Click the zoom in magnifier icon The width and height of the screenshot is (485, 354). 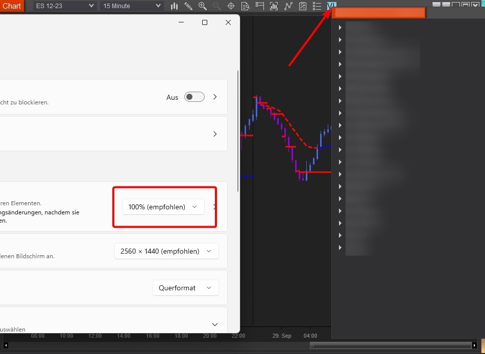(203, 6)
